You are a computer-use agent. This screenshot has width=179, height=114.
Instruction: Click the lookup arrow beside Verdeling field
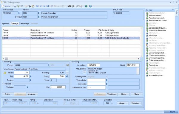pos(27,87)
